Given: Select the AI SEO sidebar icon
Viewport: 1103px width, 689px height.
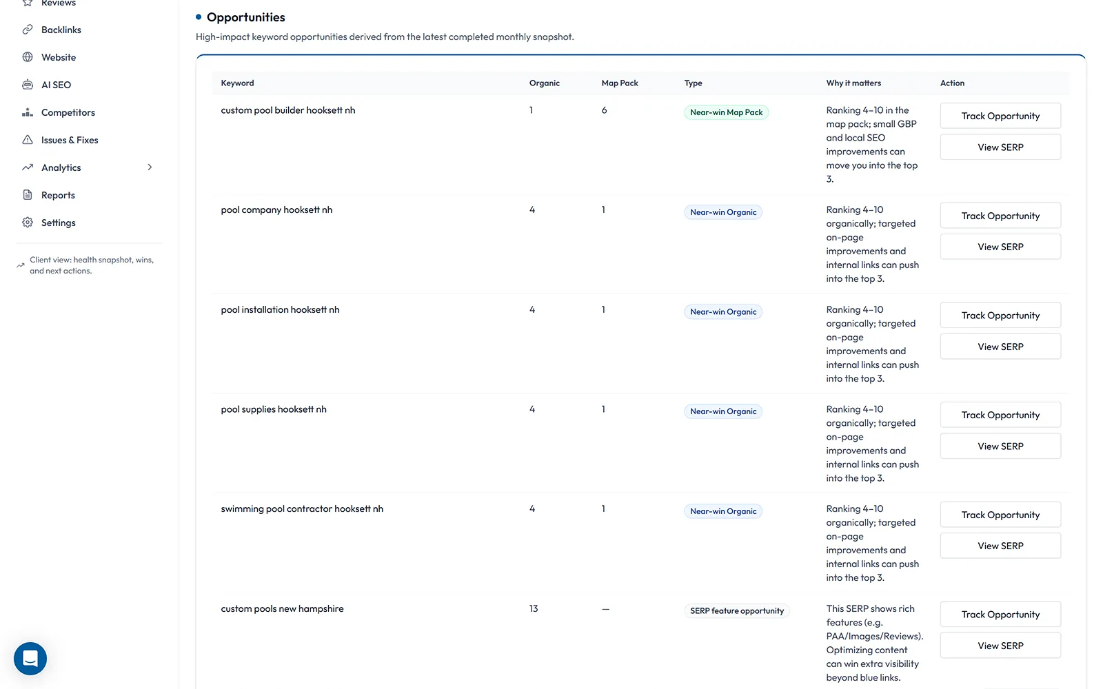Looking at the screenshot, I should pyautogui.click(x=28, y=84).
